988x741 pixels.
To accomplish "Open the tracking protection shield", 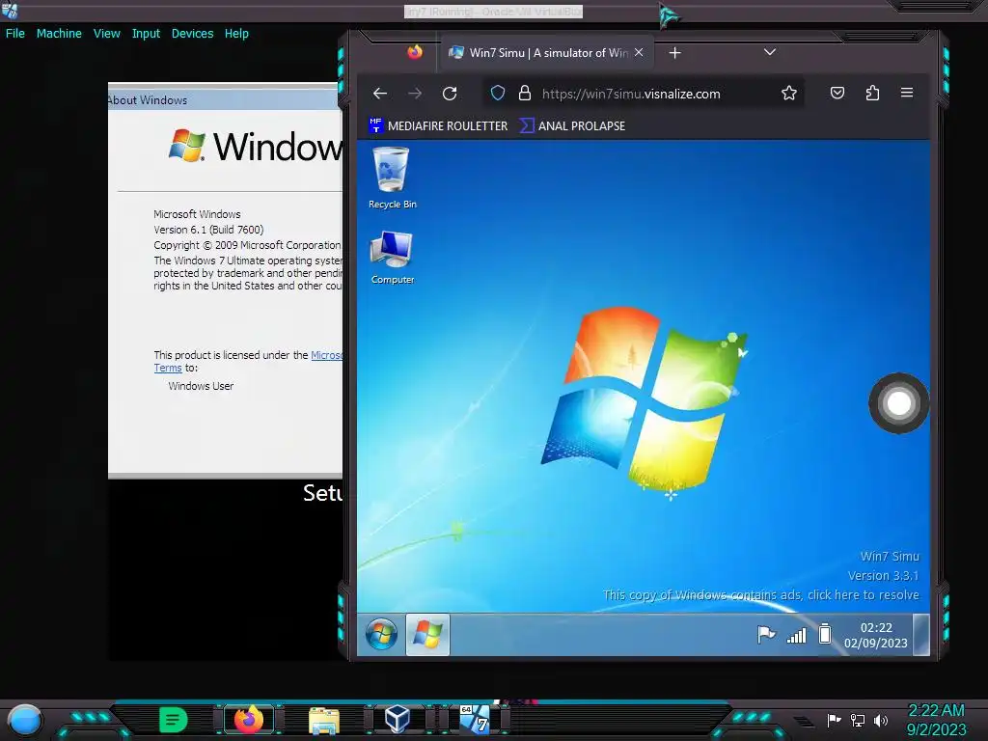I will (498, 94).
